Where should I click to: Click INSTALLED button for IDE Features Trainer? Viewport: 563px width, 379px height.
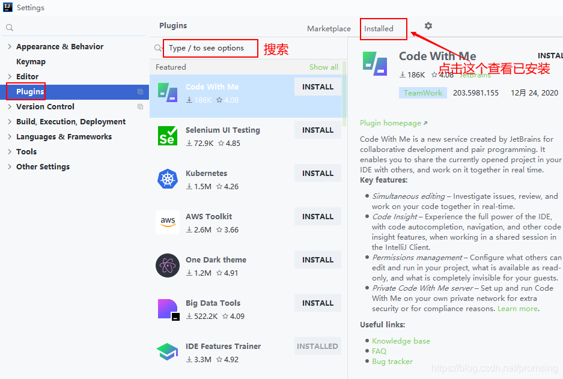point(318,347)
